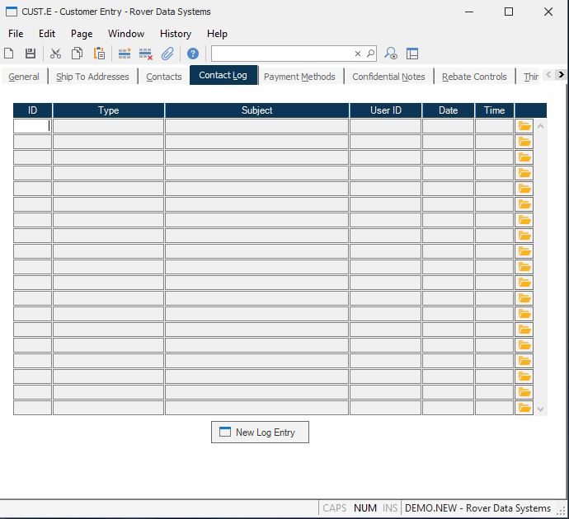Click the Save disk icon
The height and width of the screenshot is (519, 569).
(x=31, y=54)
